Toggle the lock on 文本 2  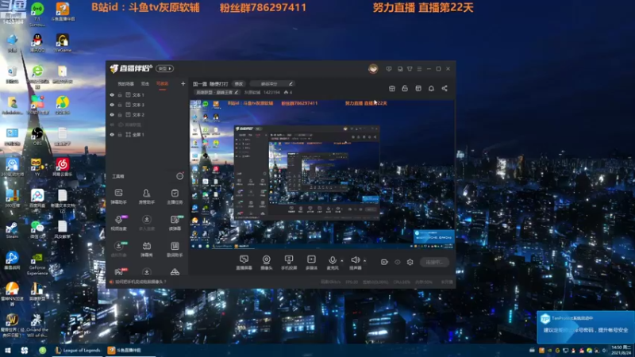click(x=120, y=114)
